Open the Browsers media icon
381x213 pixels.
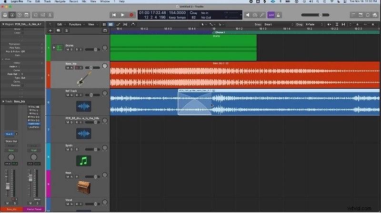click(375, 15)
